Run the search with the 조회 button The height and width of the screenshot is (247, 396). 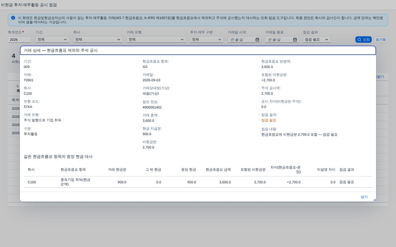[364, 40]
